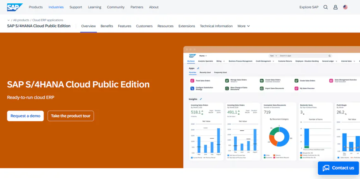
Task: Click the 518,1 sales orders value
Action: (x=196, y=112)
